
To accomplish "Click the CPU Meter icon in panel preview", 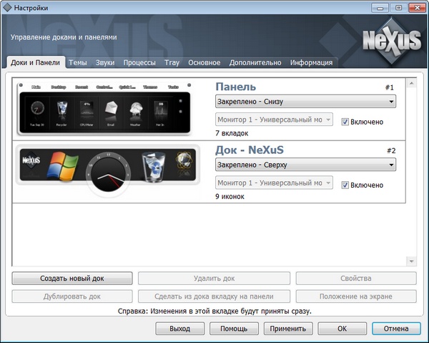I will tap(86, 110).
